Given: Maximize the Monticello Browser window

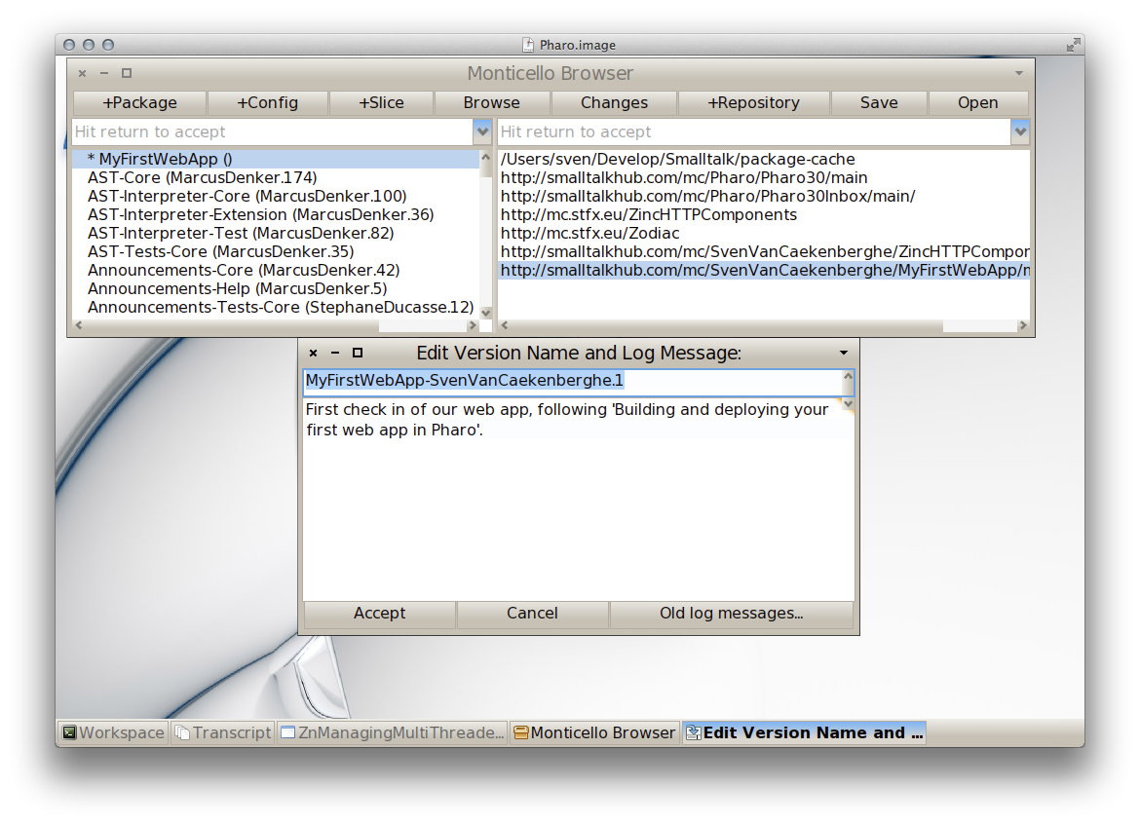Looking at the screenshot, I should coord(127,73).
